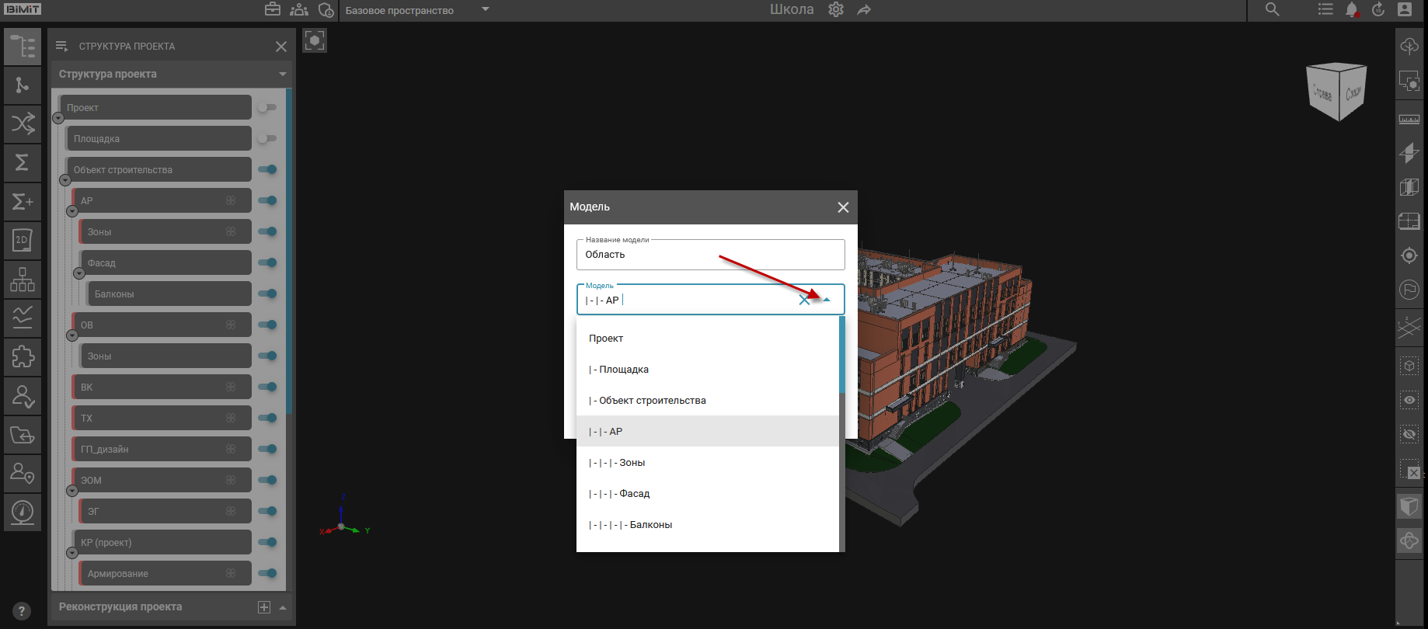Clear the Модель field with the X button
Screen dimensions: 1428x629
[x=804, y=300]
